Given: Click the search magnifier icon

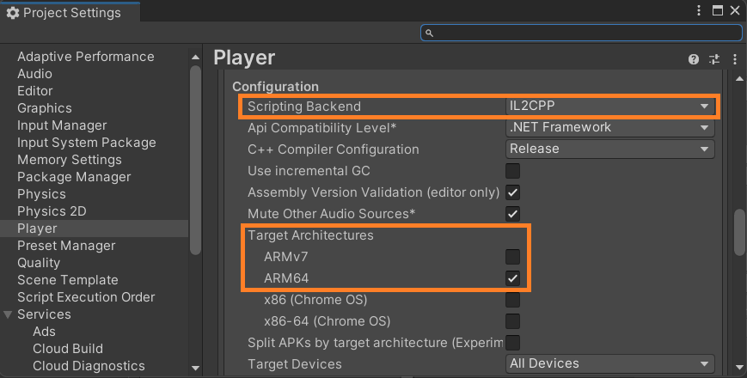Looking at the screenshot, I should pos(429,33).
